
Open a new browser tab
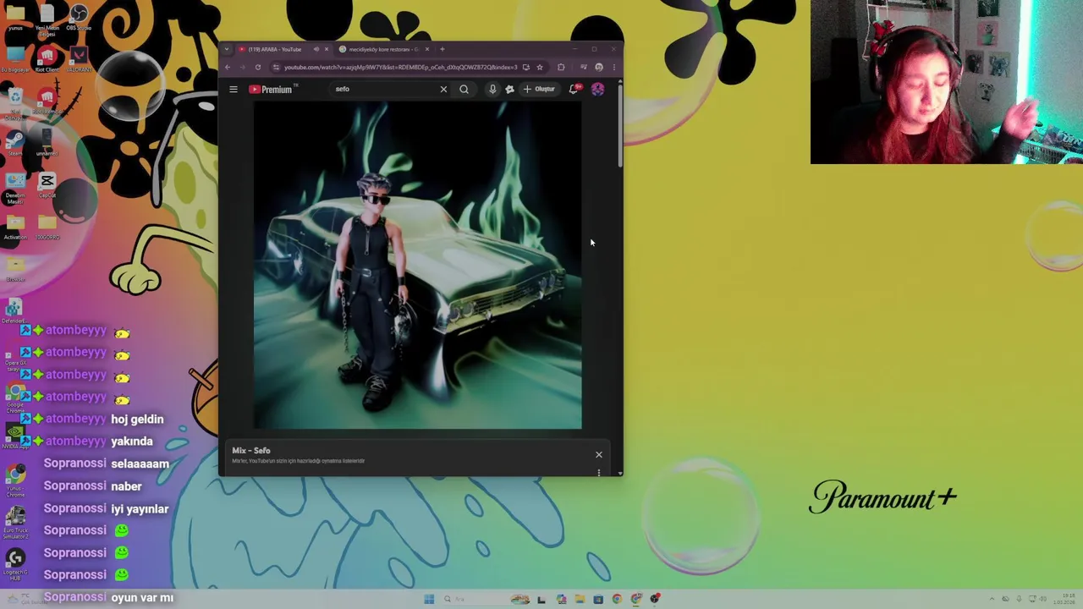[x=442, y=49]
